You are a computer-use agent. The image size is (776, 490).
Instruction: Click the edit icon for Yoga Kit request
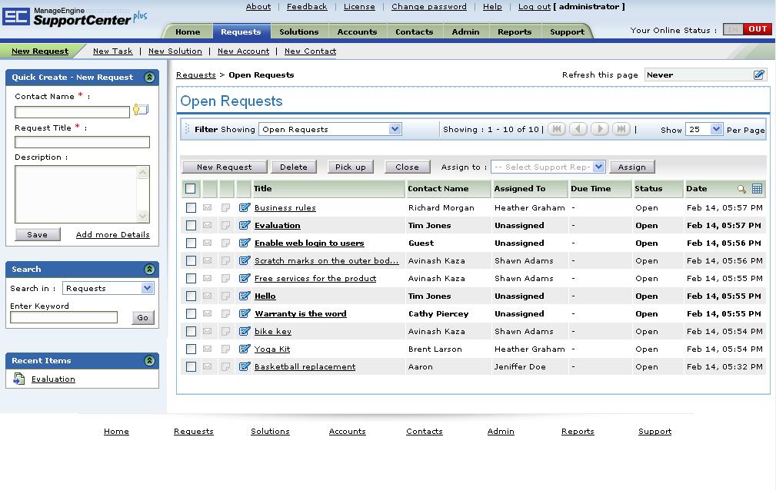pyautogui.click(x=245, y=349)
